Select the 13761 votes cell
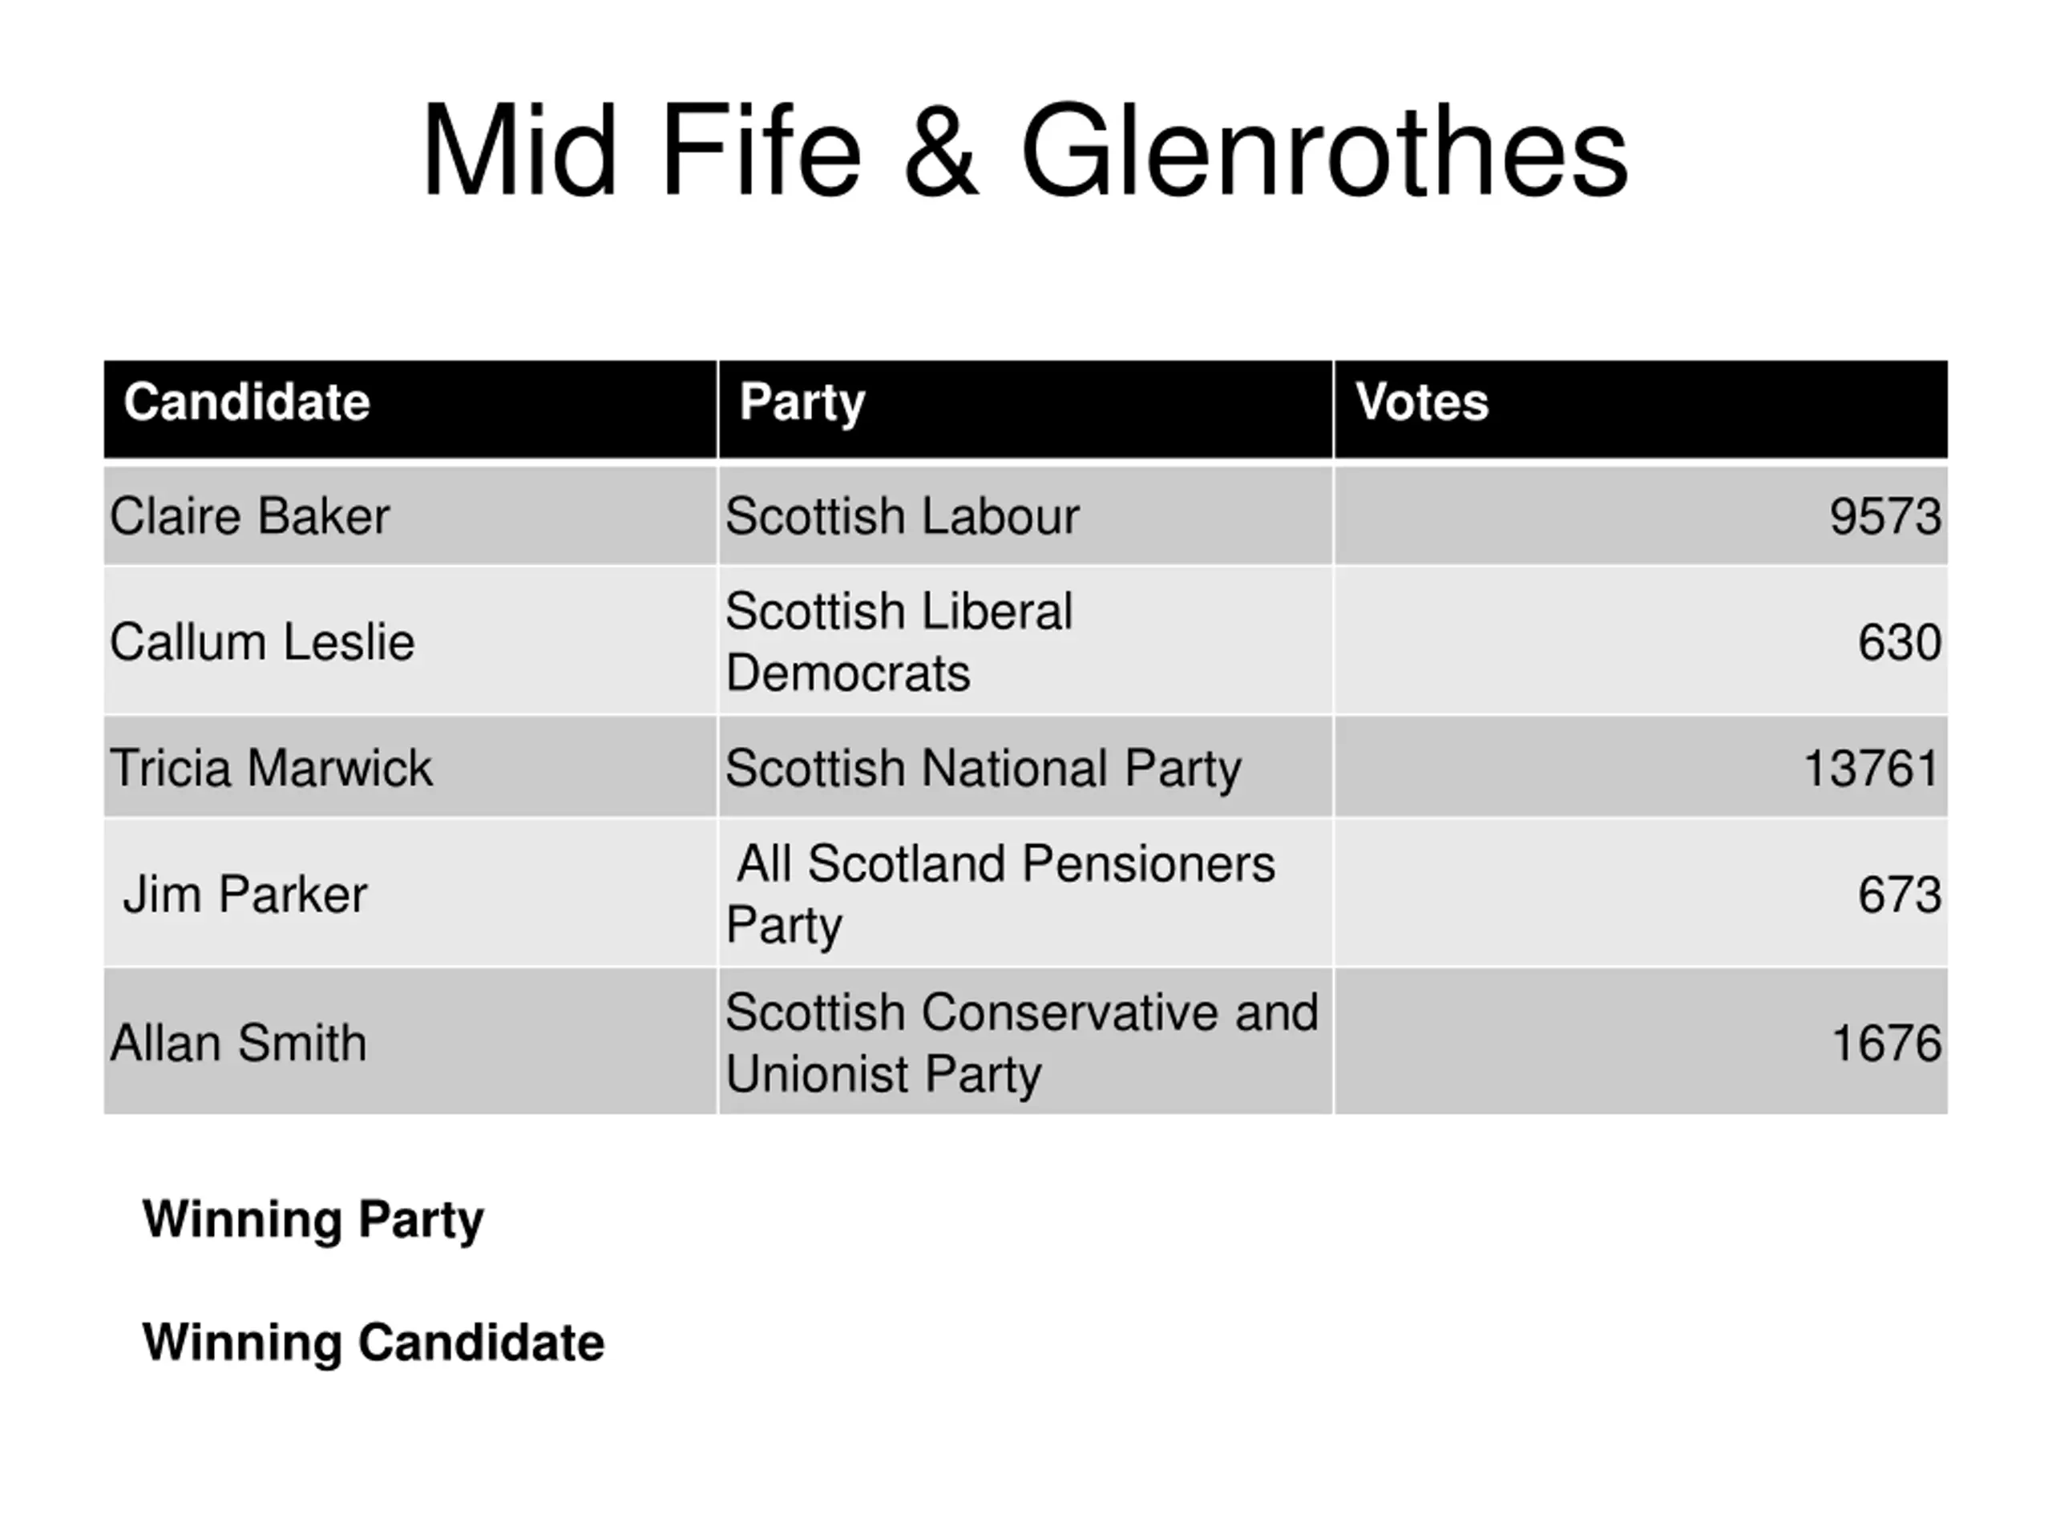This screenshot has width=2052, height=1539. (1641, 767)
